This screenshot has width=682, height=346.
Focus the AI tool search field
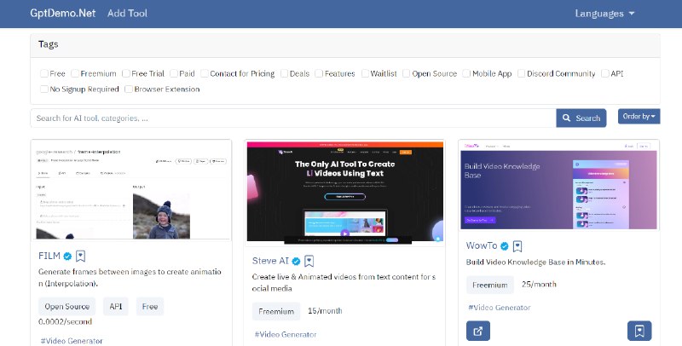292,118
